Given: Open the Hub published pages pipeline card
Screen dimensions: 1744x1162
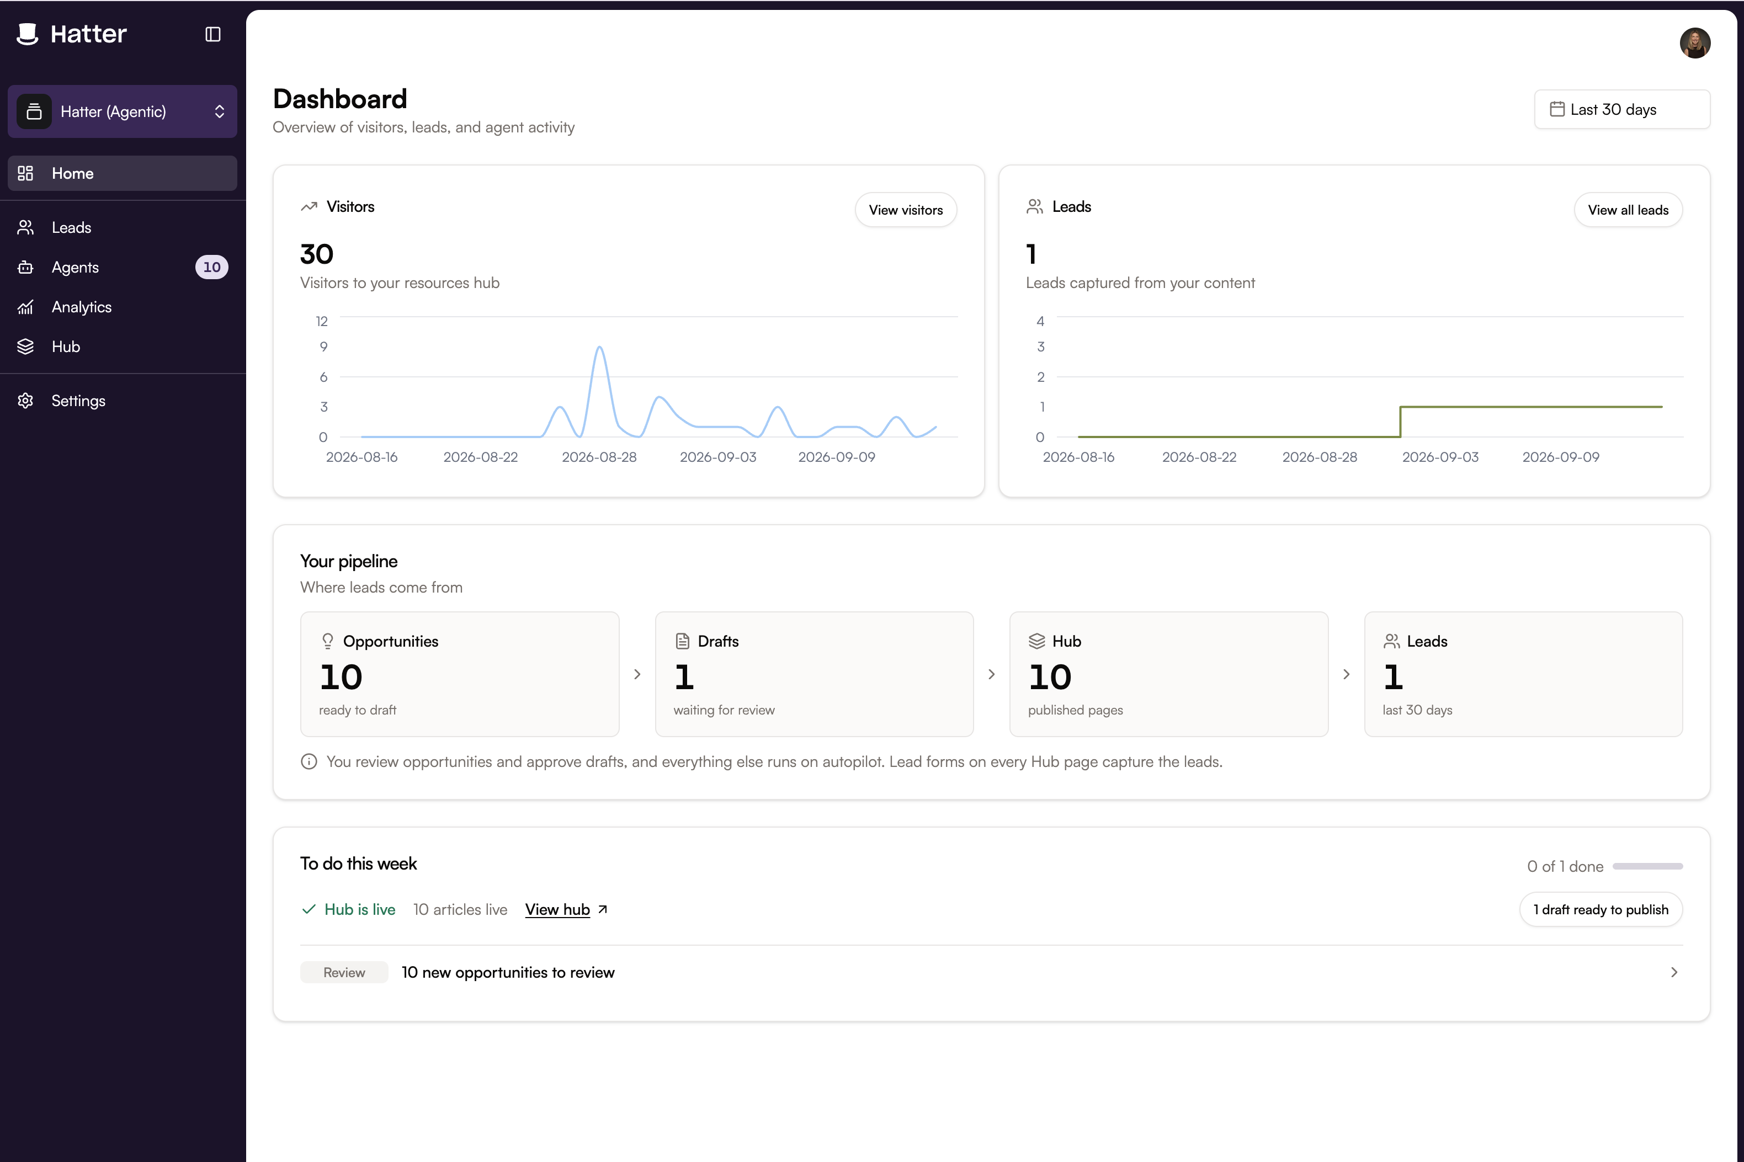Looking at the screenshot, I should click(x=1168, y=674).
